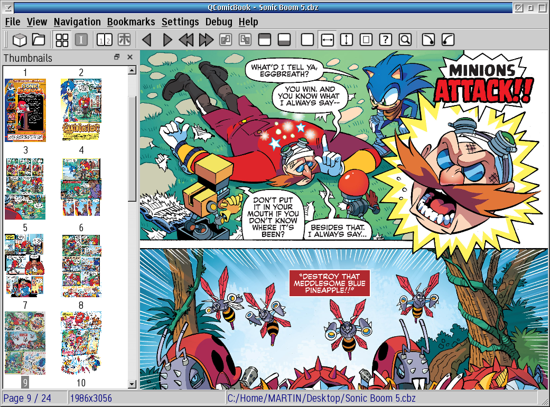Image resolution: width=550 pixels, height=407 pixels.
Task: Rotate page counter-clockwise icon
Action: (x=448, y=40)
